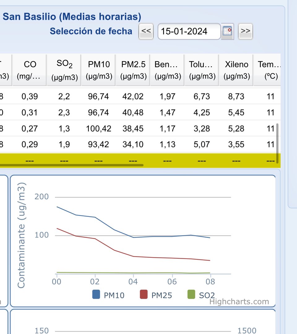Image resolution: width=297 pixels, height=334 pixels.
Task: Click the green SO2 legend swatch
Action: [191, 295]
